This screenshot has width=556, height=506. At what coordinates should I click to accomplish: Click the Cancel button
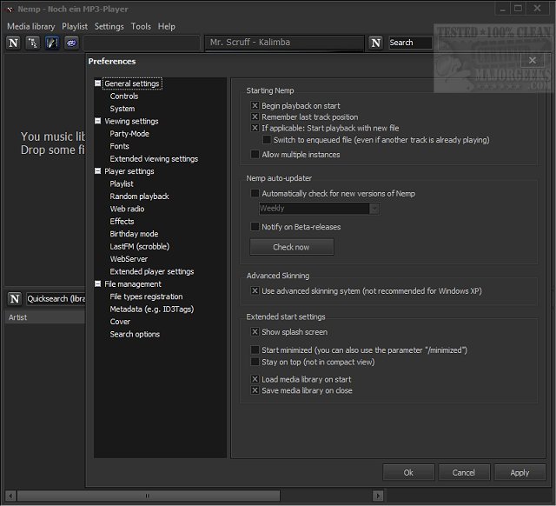pyautogui.click(x=464, y=473)
